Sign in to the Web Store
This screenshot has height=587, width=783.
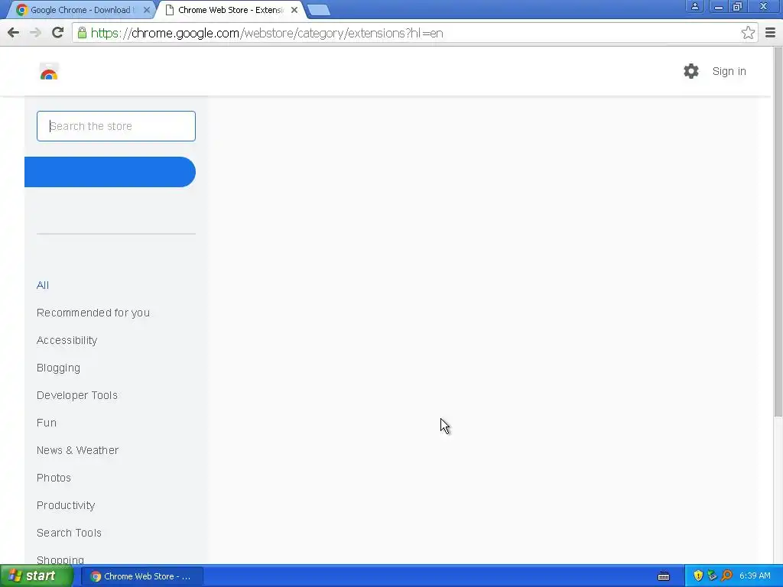click(x=729, y=71)
